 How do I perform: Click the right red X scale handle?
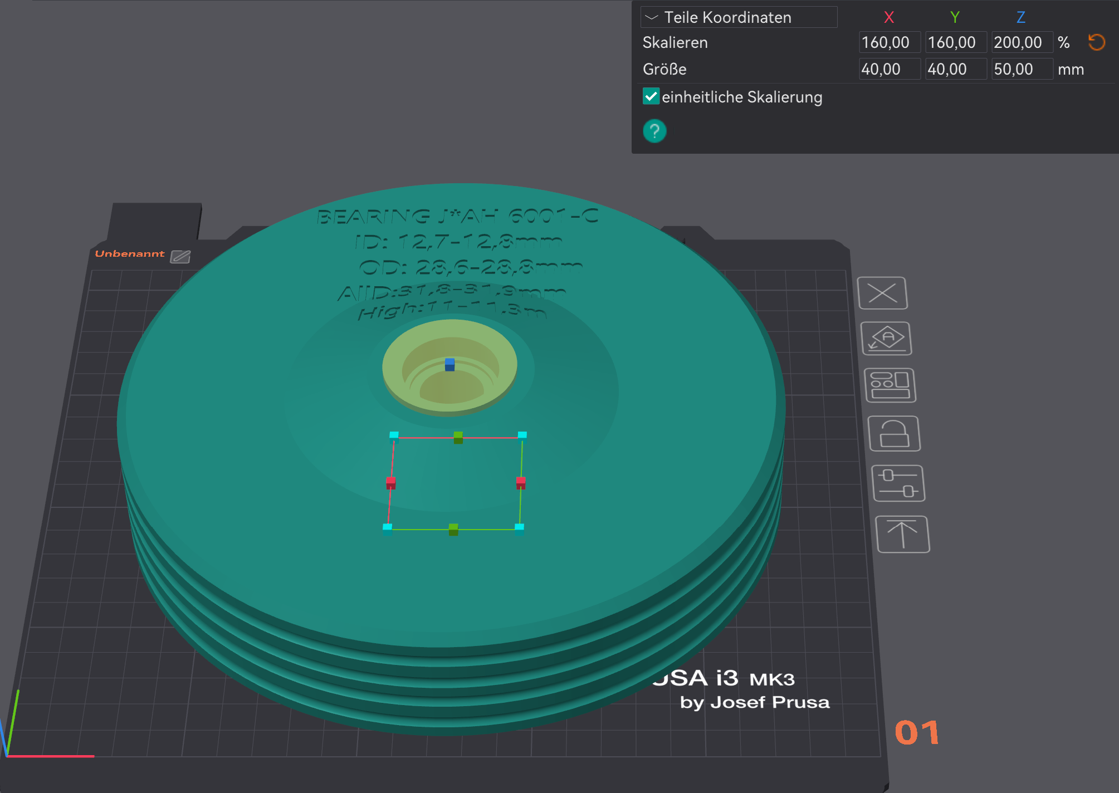[521, 483]
